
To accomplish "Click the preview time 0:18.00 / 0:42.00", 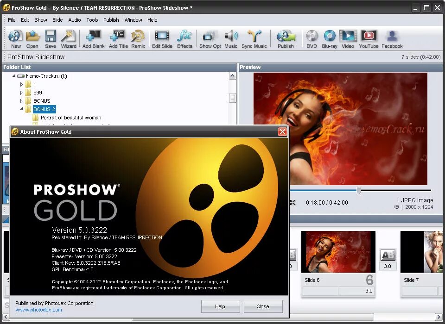I will click(x=327, y=202).
